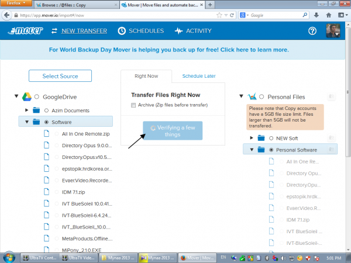Reload the page in Firefox

[x=232, y=15]
